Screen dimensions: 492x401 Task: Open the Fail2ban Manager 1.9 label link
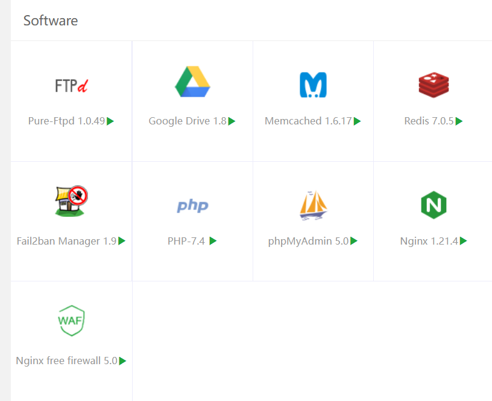tap(66, 241)
